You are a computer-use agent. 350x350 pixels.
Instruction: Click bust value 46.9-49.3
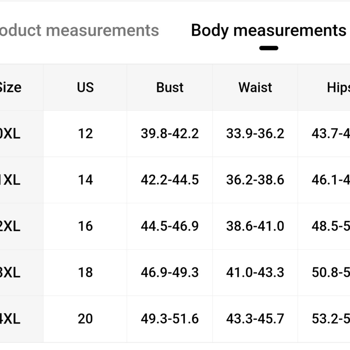(x=170, y=272)
